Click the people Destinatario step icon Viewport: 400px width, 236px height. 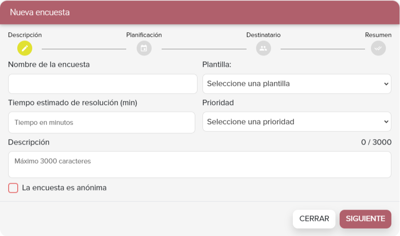(x=263, y=48)
